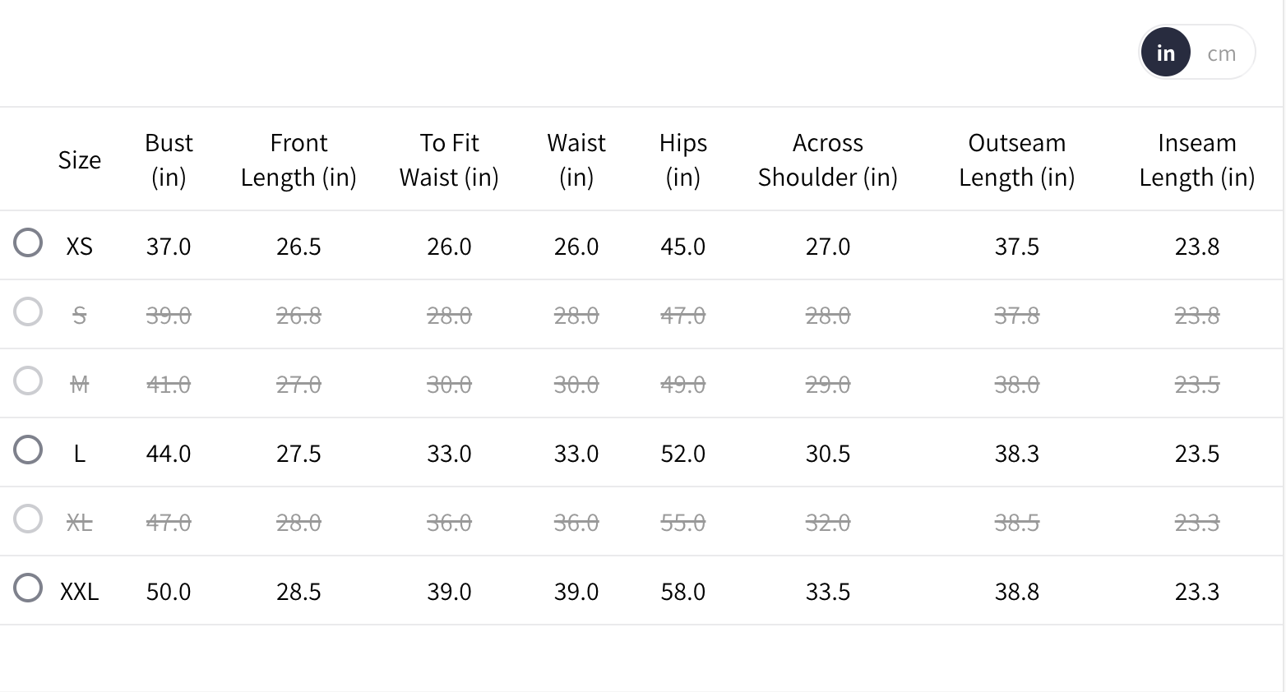This screenshot has height=692, width=1286.
Task: Select the XS size radio button
Action: click(x=28, y=243)
